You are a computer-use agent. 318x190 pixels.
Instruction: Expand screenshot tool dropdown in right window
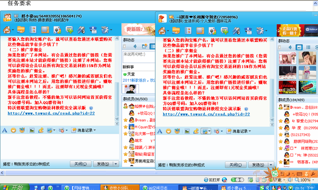pyautogui.click(x=210, y=131)
